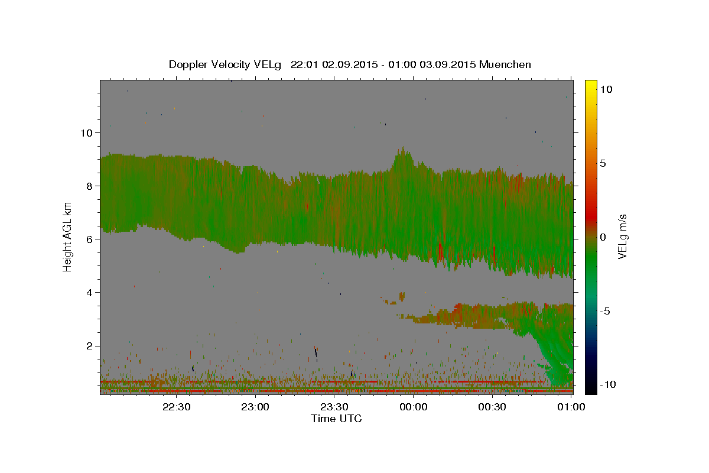Click the red ground clutter line at plot bottom

click(x=337, y=391)
